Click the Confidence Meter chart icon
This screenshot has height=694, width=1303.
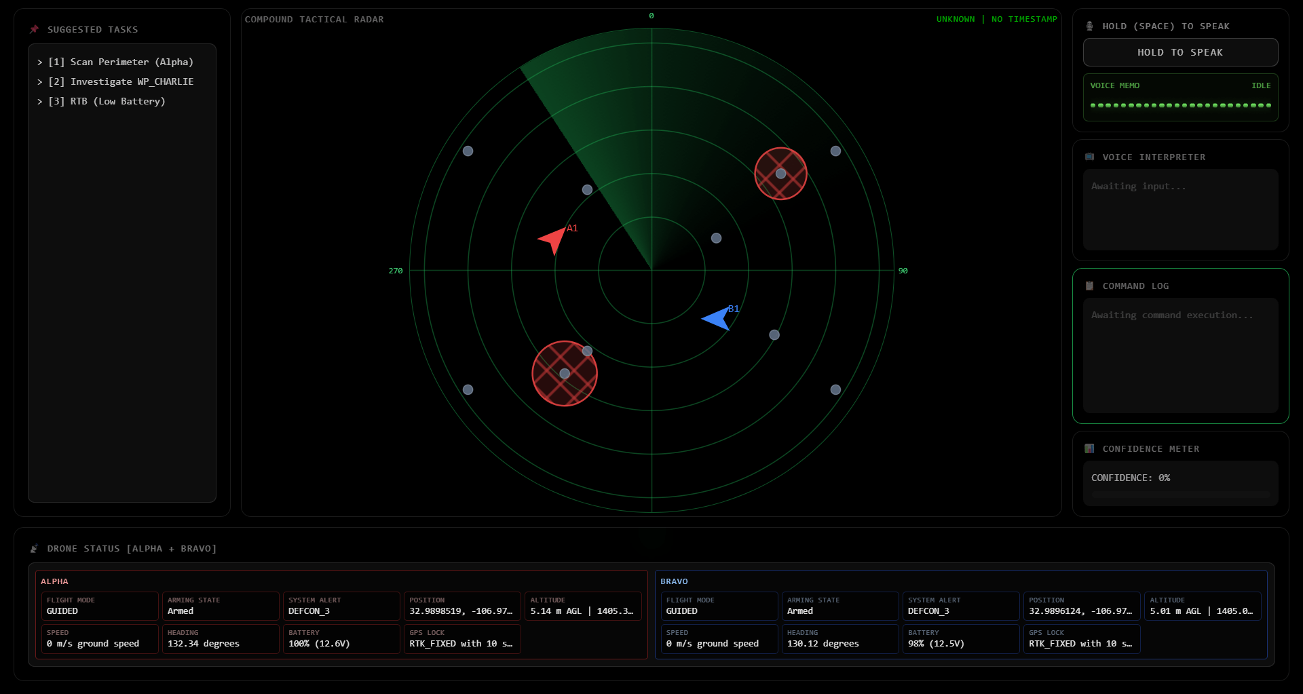tap(1089, 448)
